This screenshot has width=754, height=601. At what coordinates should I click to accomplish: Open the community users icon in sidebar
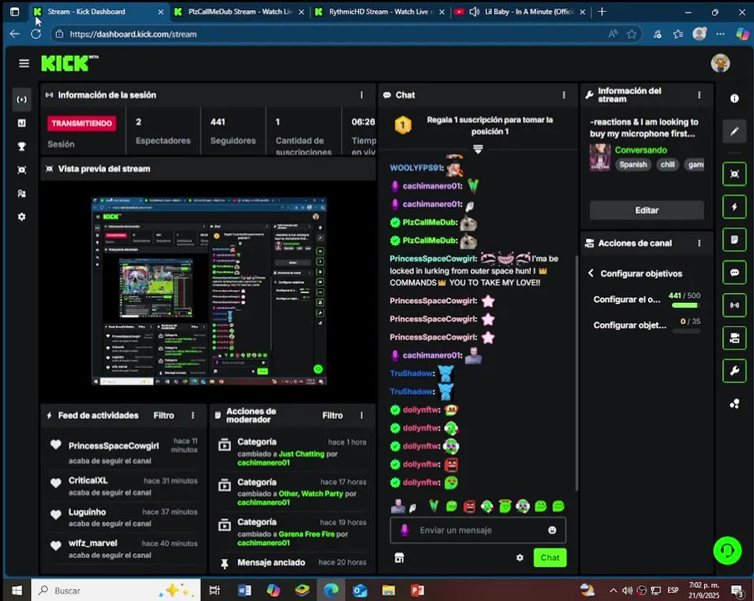(x=22, y=194)
